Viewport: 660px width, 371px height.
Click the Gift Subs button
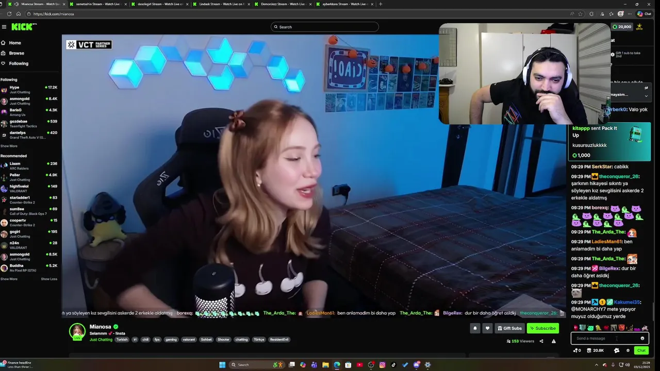509,328
